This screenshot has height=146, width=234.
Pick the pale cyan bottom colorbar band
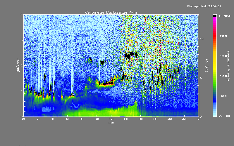[x=215, y=115]
